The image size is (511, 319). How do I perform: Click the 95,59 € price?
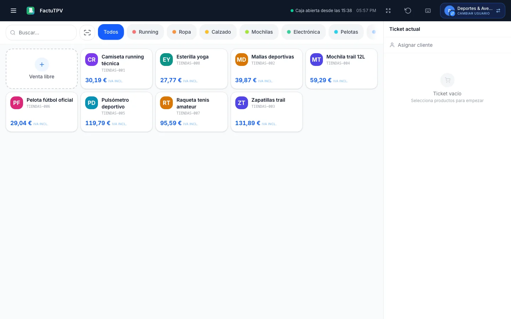pyautogui.click(x=171, y=123)
